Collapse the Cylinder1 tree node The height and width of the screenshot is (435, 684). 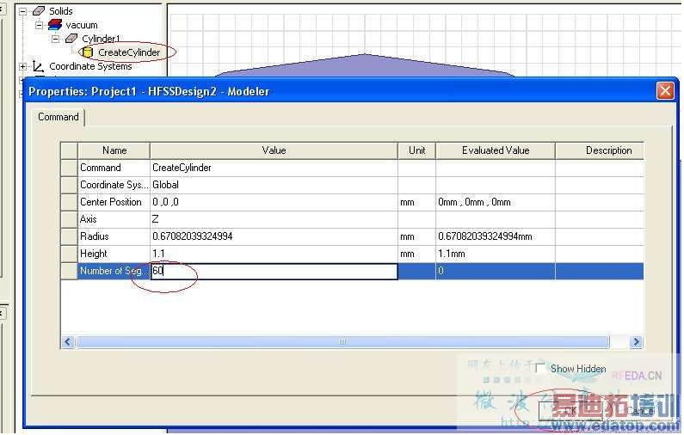(x=55, y=40)
